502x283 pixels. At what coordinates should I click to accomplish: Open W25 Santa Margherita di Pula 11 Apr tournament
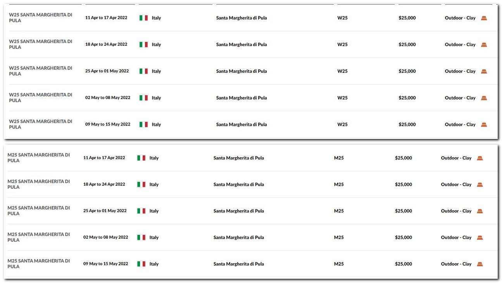tap(41, 18)
